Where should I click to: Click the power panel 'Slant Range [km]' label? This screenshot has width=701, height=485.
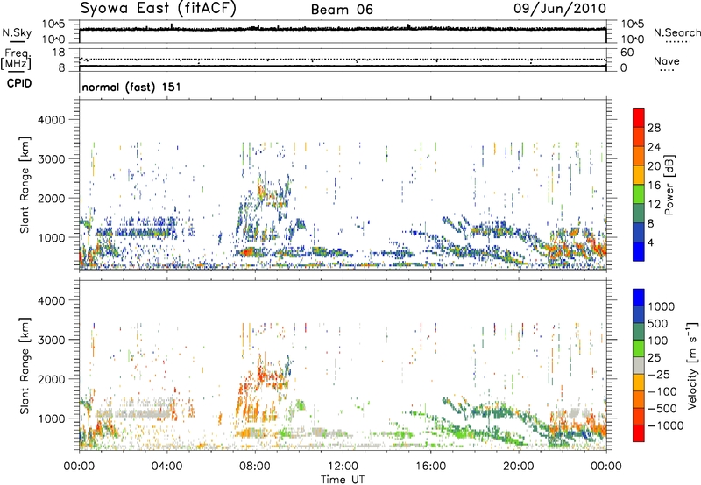coord(25,185)
